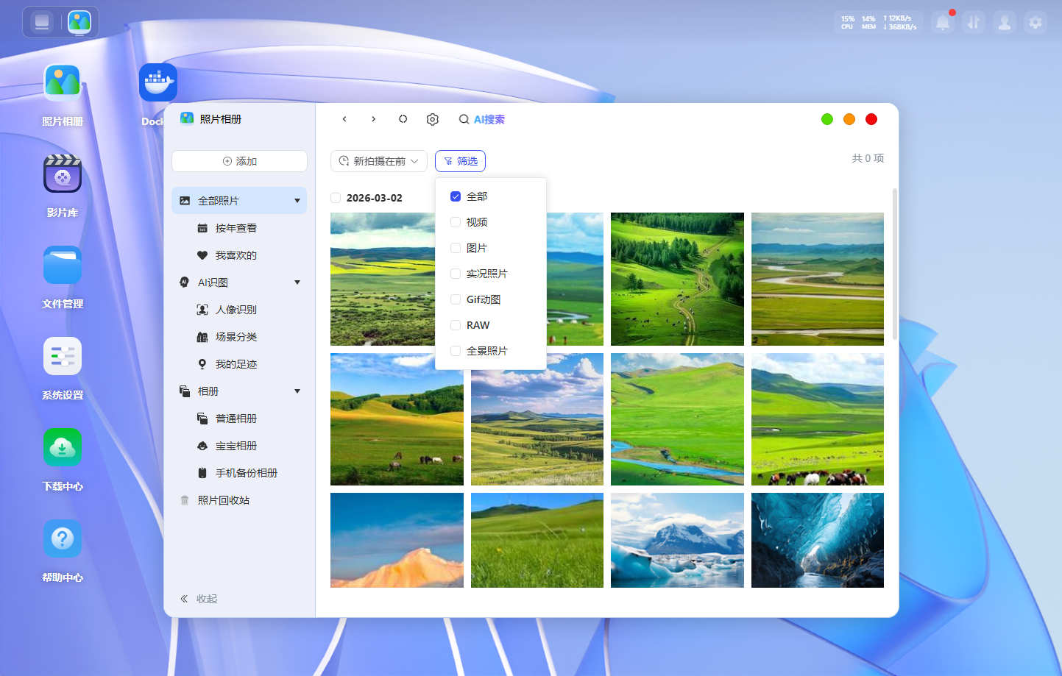Image resolution: width=1062 pixels, height=676 pixels.
Task: Go back with the left arrow
Action: pyautogui.click(x=344, y=119)
